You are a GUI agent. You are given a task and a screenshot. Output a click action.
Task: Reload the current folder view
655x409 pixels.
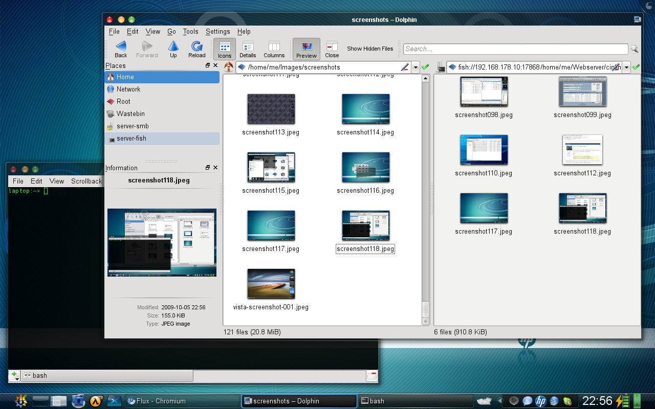click(197, 49)
